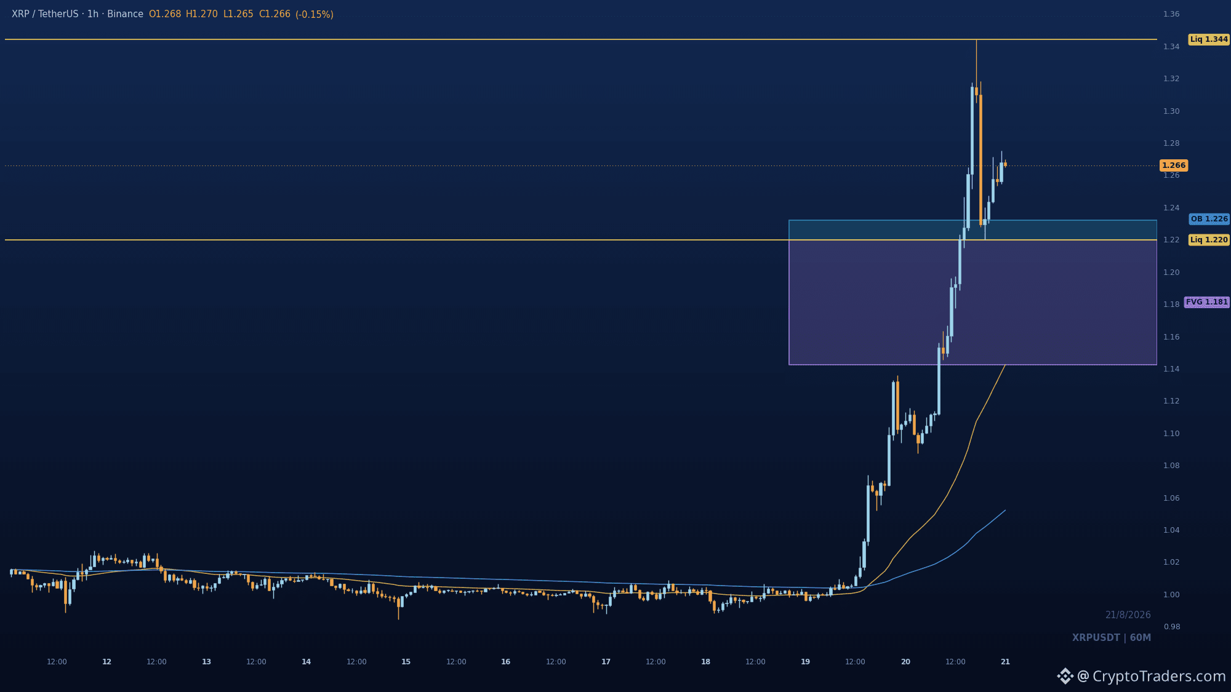Click the Liq 1.220 price label
1231x692 pixels.
coord(1209,240)
